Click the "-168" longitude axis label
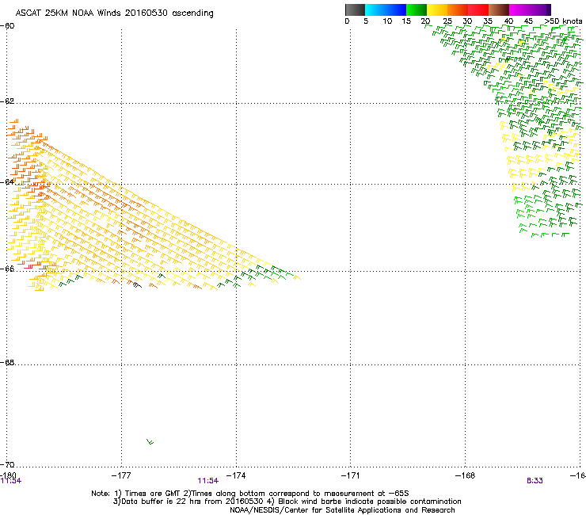 click(x=465, y=475)
